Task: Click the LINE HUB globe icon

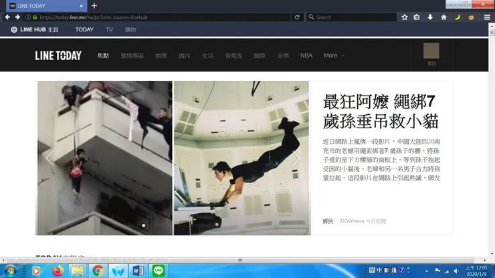Action: [x=14, y=29]
